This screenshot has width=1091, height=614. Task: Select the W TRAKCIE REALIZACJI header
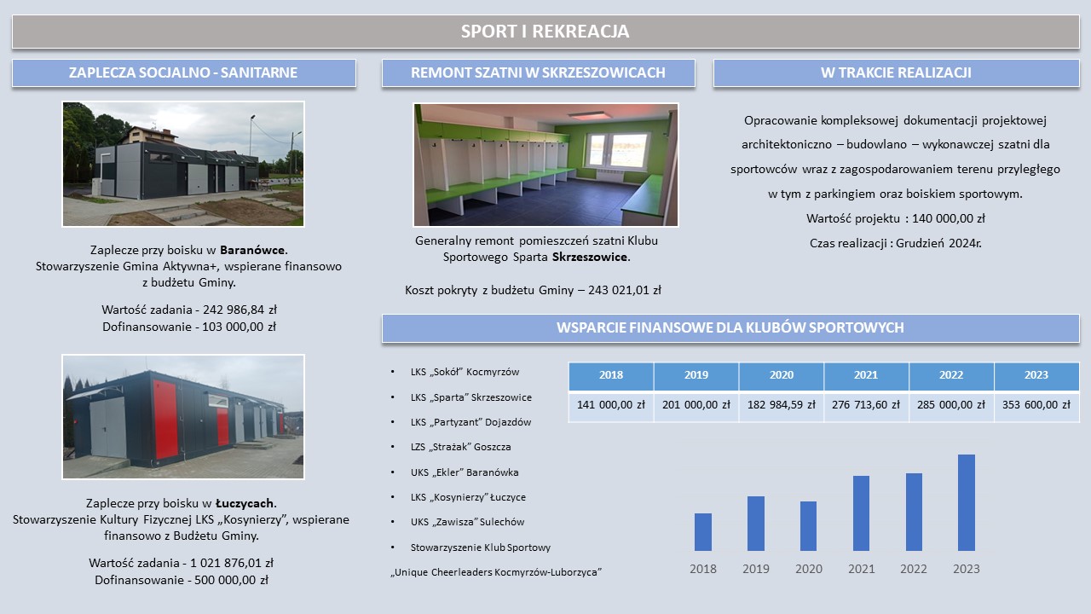[x=896, y=72]
